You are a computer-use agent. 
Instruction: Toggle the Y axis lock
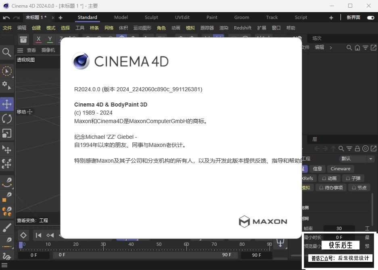[50, 39]
